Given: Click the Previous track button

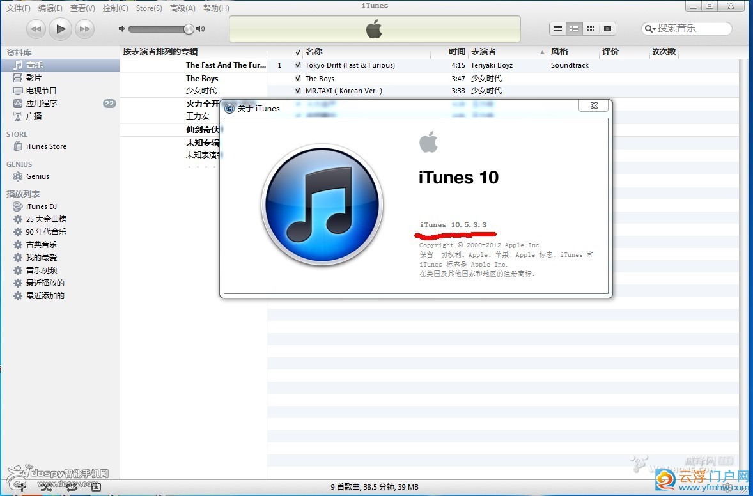Looking at the screenshot, I should (36, 29).
